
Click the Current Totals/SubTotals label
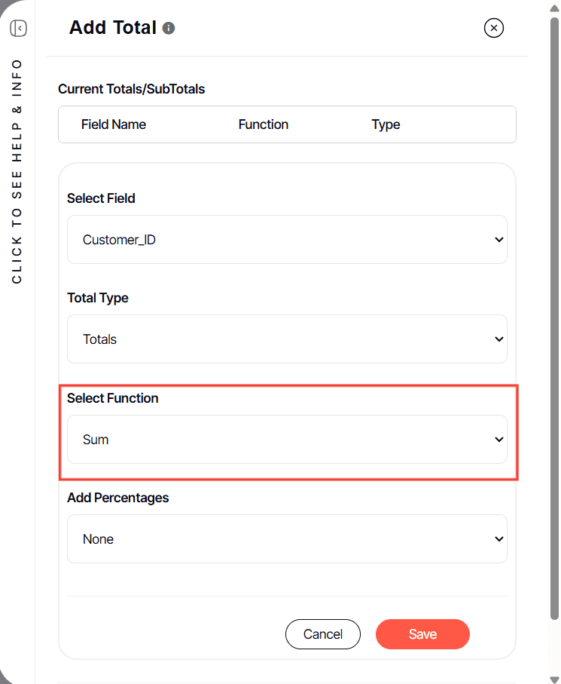click(132, 89)
